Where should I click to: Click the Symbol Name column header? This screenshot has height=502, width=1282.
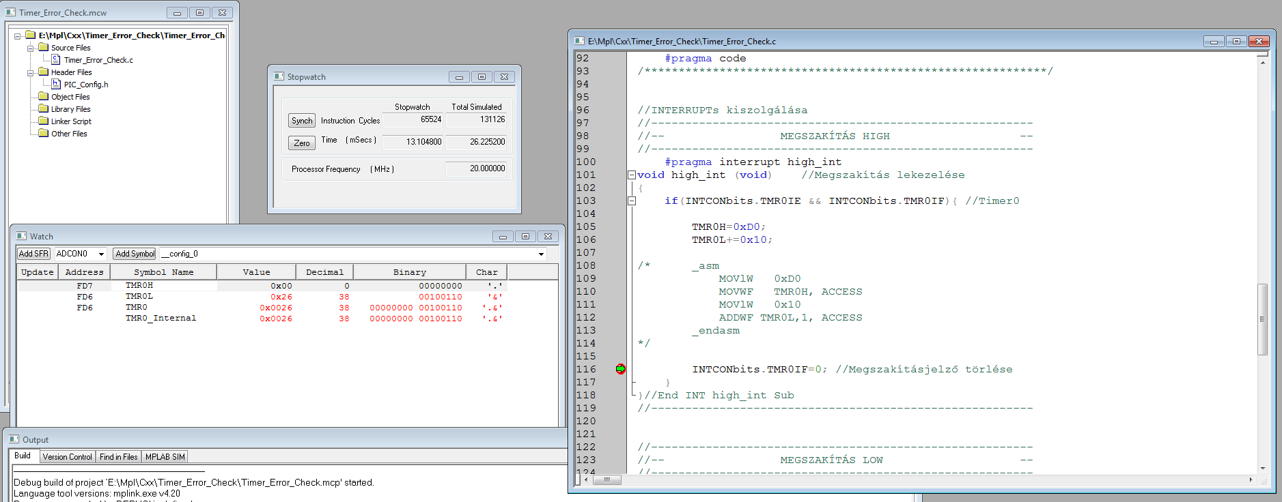click(164, 272)
